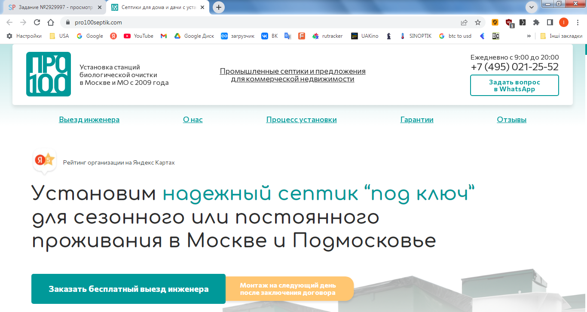587x312 pixels.
Task: Open the orange profile avatar
Action: pyautogui.click(x=563, y=22)
